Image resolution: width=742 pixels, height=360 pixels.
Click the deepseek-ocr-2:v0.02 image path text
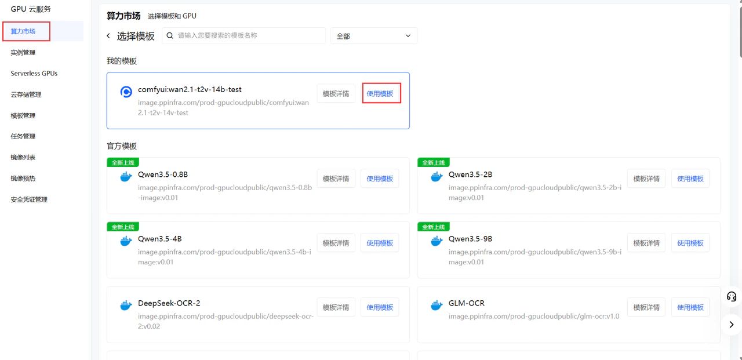tap(225, 321)
